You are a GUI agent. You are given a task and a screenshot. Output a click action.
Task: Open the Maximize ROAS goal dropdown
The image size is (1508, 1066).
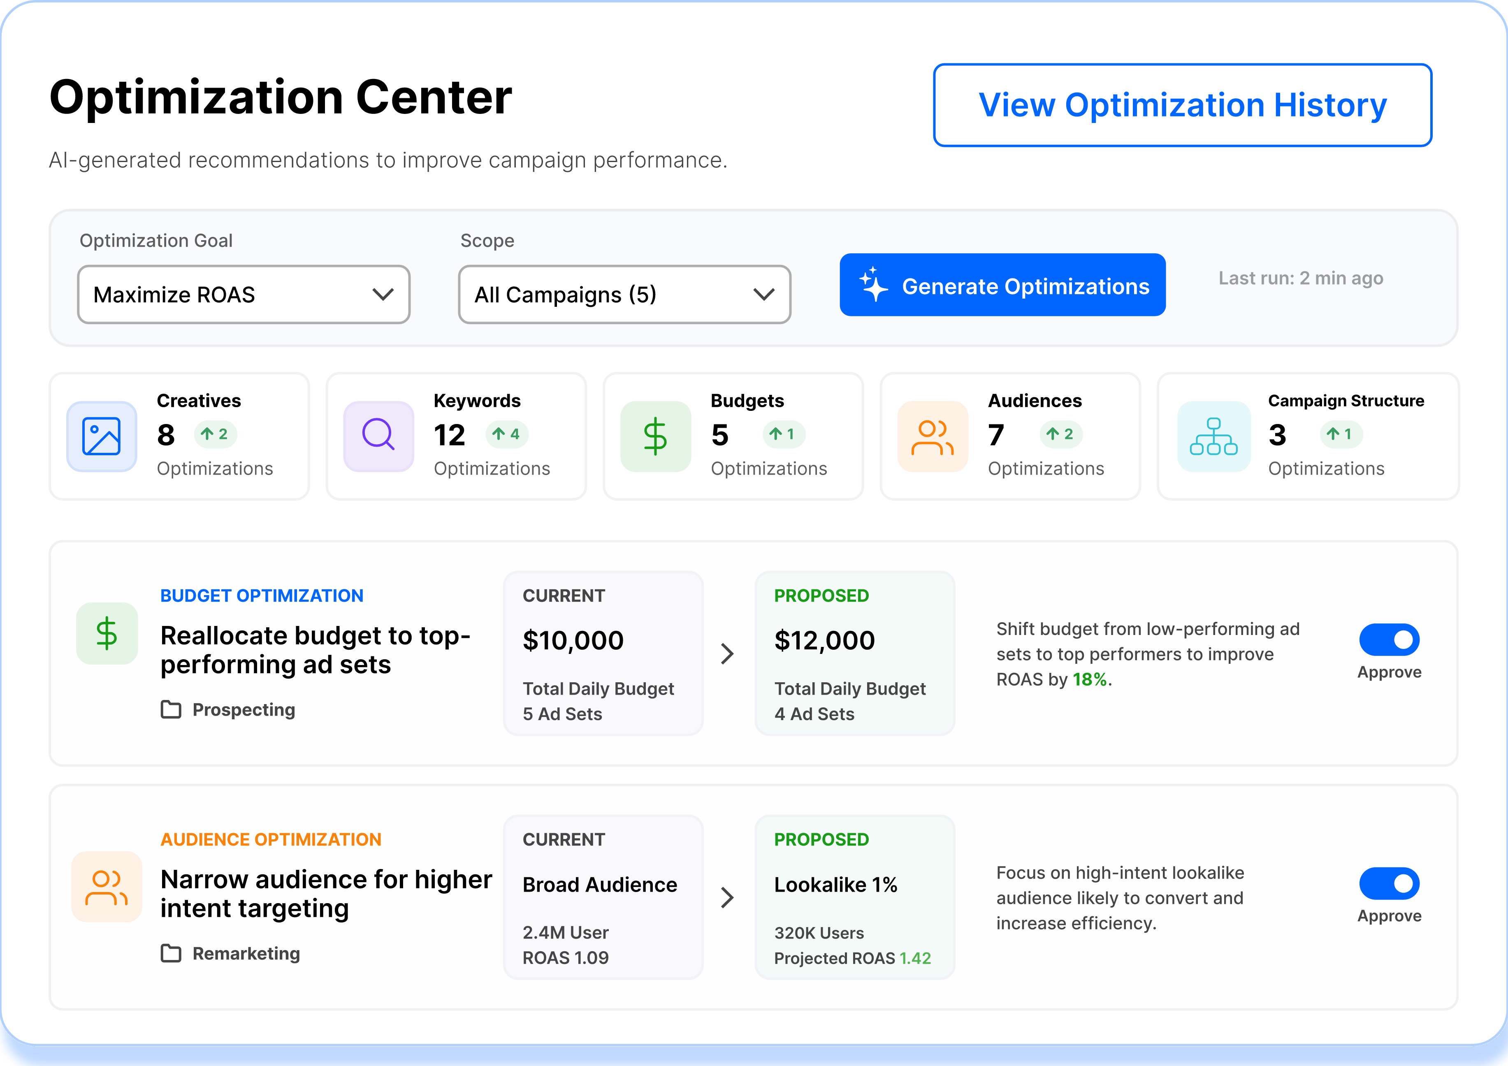point(244,294)
